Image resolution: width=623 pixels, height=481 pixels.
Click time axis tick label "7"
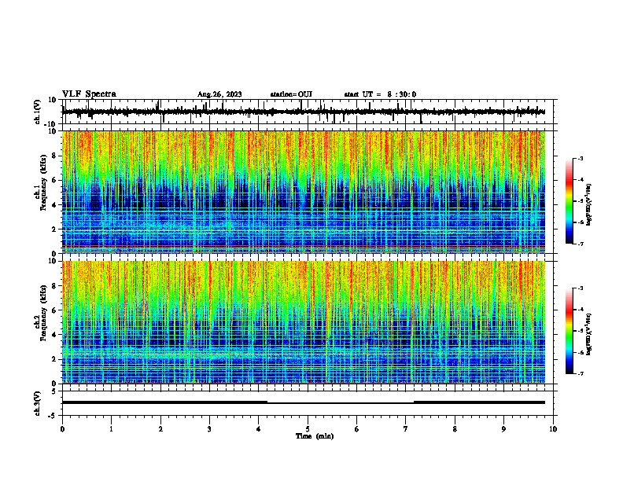pos(406,429)
